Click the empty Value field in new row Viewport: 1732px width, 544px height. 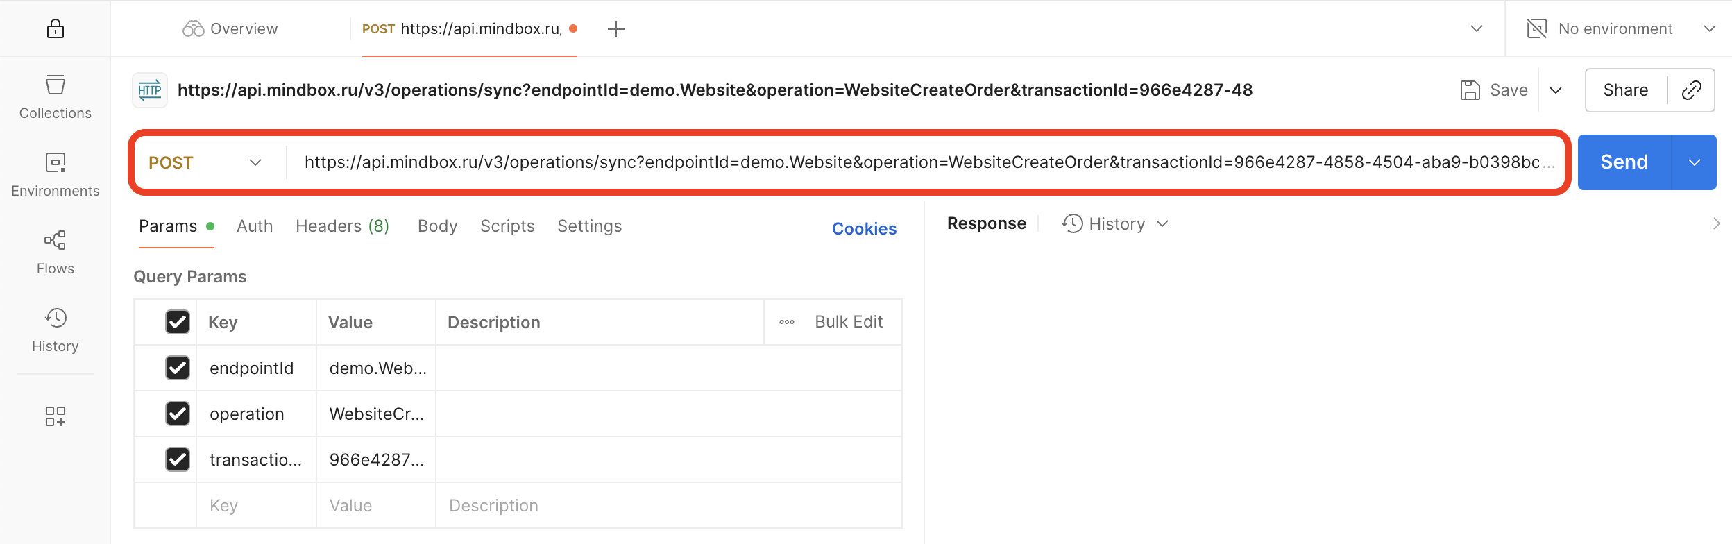point(375,506)
